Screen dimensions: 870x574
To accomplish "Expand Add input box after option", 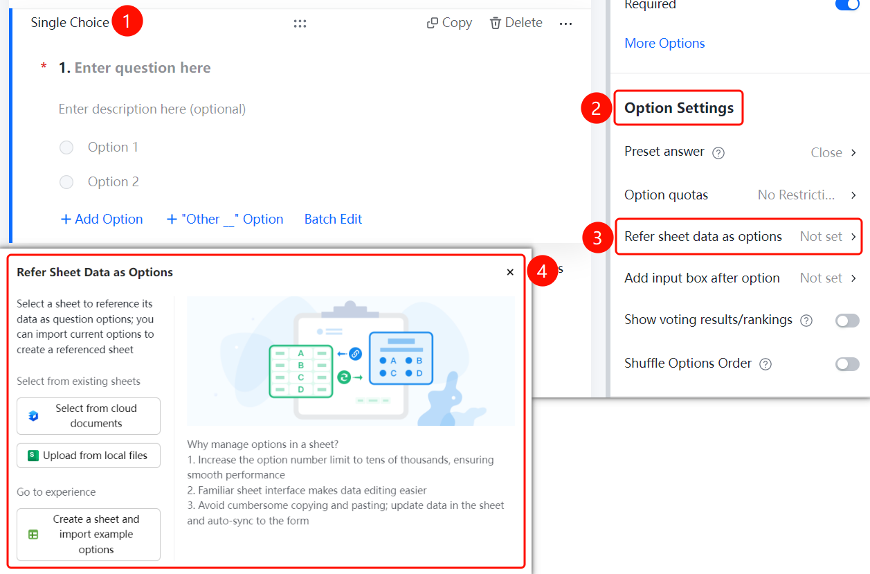I will [x=740, y=278].
